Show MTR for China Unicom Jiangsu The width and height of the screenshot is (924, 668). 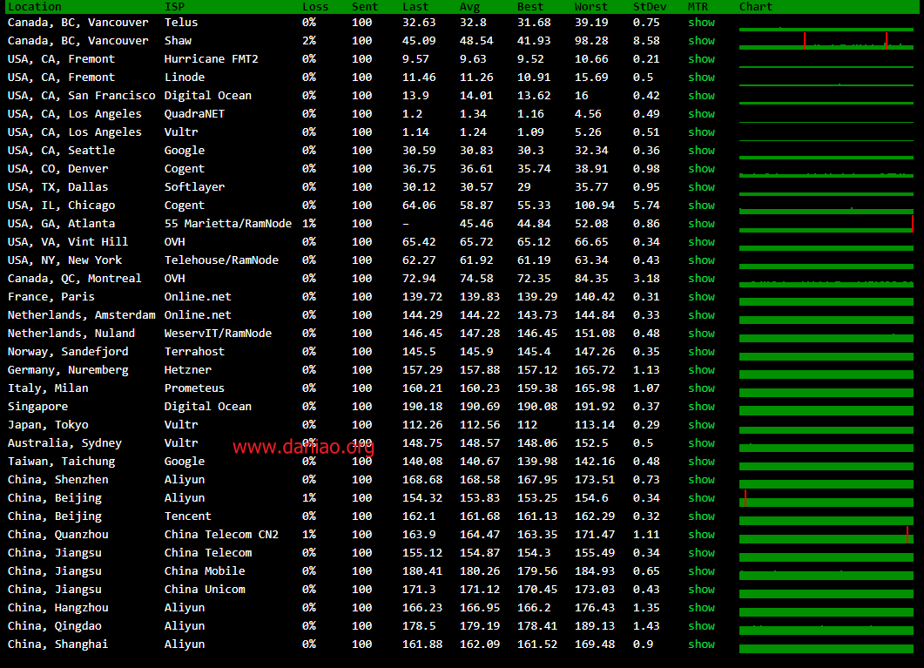pos(701,589)
